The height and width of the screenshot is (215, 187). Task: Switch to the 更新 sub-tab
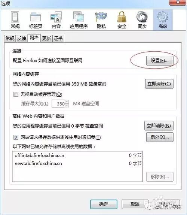coord(46,39)
